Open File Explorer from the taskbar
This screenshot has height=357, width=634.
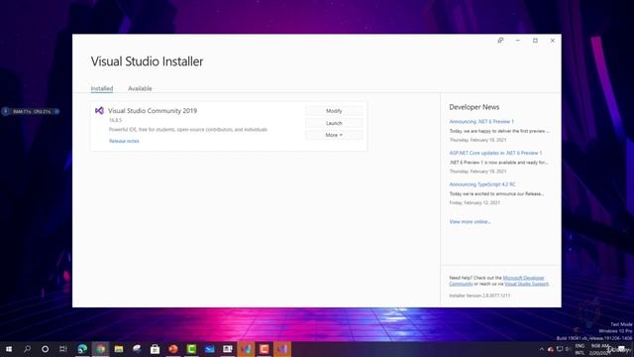[x=119, y=349]
